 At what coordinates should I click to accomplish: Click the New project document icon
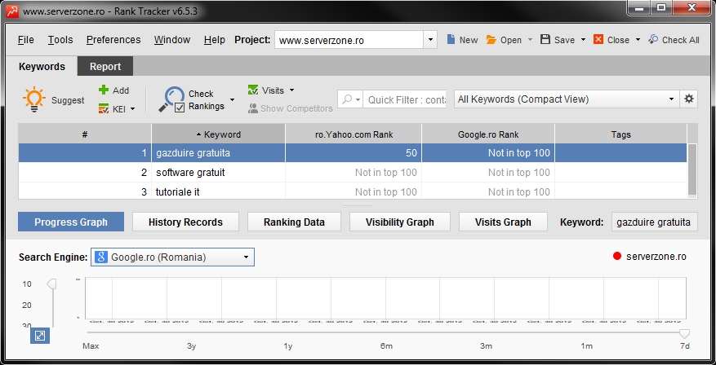coord(451,40)
